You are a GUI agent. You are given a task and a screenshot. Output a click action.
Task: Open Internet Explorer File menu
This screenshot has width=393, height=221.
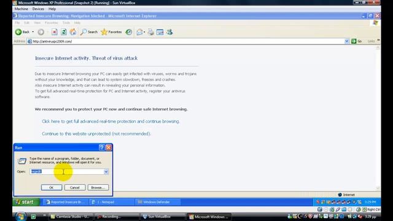click(x=17, y=23)
